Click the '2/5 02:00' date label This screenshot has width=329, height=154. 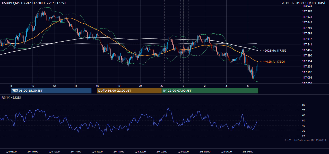point(205,152)
